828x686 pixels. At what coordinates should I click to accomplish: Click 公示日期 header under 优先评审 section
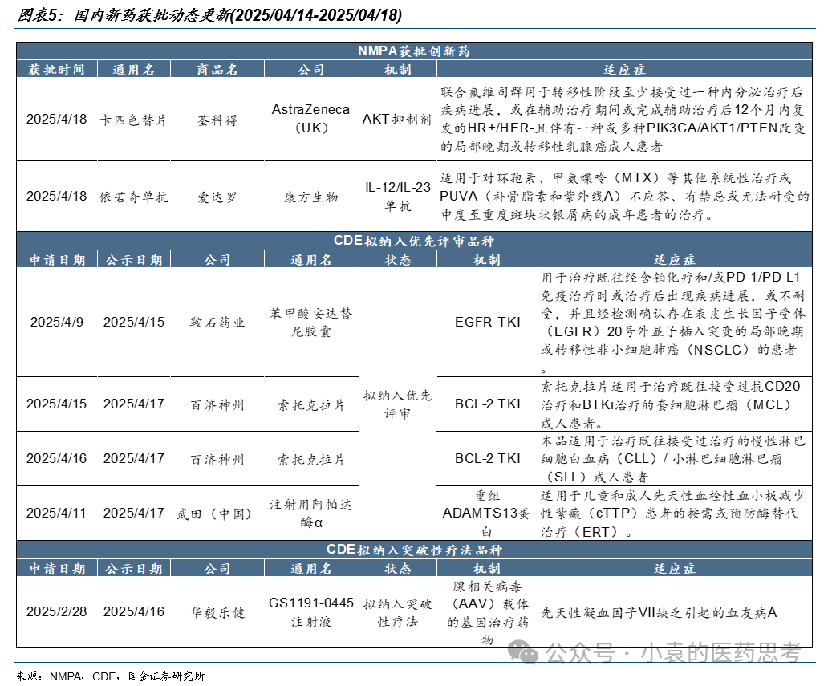click(x=134, y=259)
